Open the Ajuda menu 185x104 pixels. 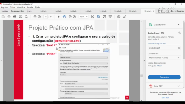pos(37,7)
